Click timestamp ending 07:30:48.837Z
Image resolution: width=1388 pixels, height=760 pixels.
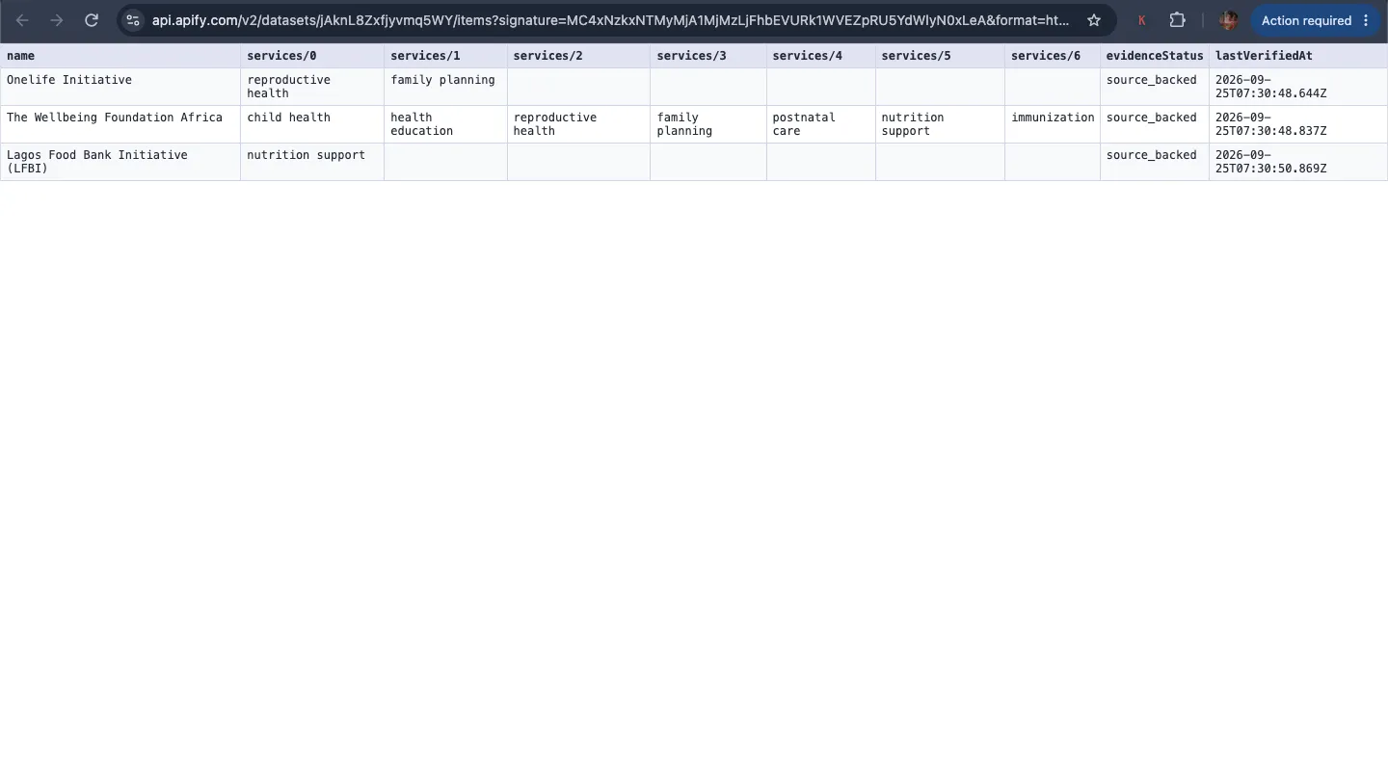click(1297, 124)
